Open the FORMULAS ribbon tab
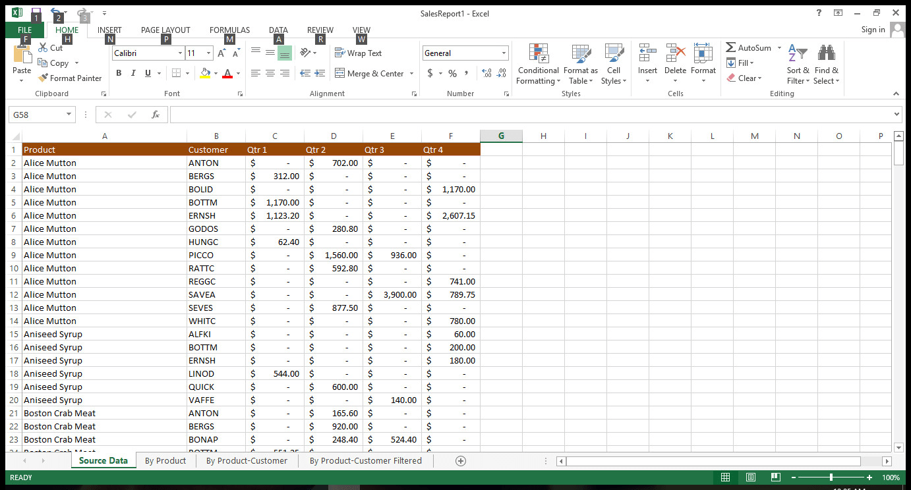Image resolution: width=911 pixels, height=490 pixels. point(229,30)
